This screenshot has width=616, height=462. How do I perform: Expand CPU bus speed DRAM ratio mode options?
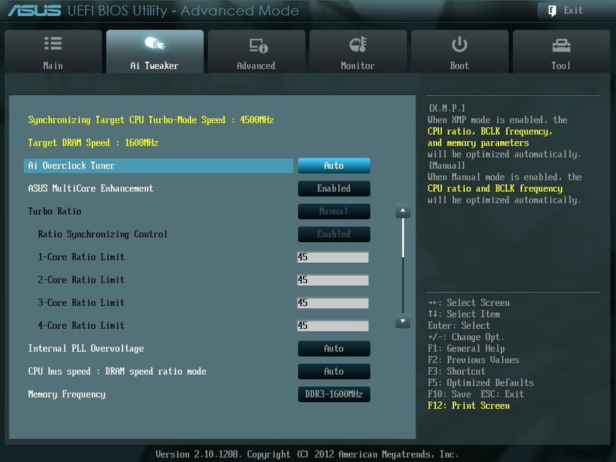334,372
